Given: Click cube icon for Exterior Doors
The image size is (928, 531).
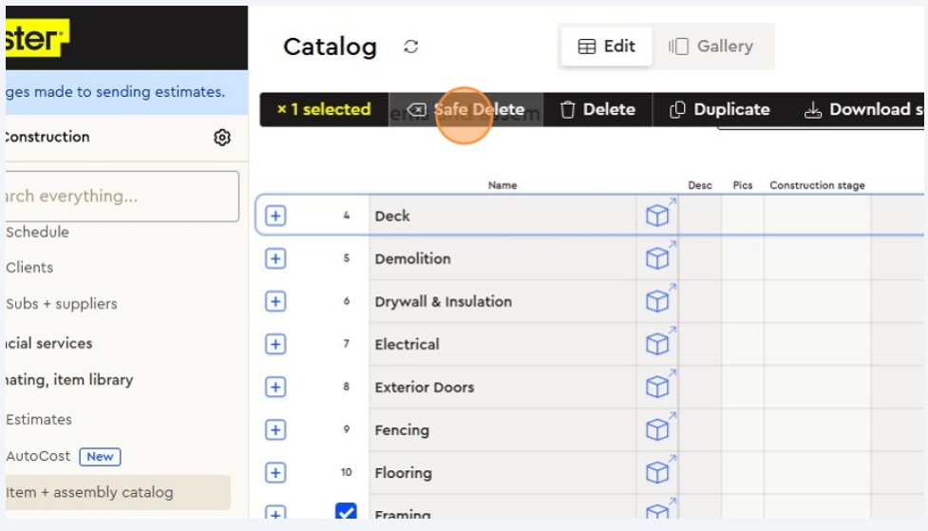Looking at the screenshot, I should click(x=657, y=387).
